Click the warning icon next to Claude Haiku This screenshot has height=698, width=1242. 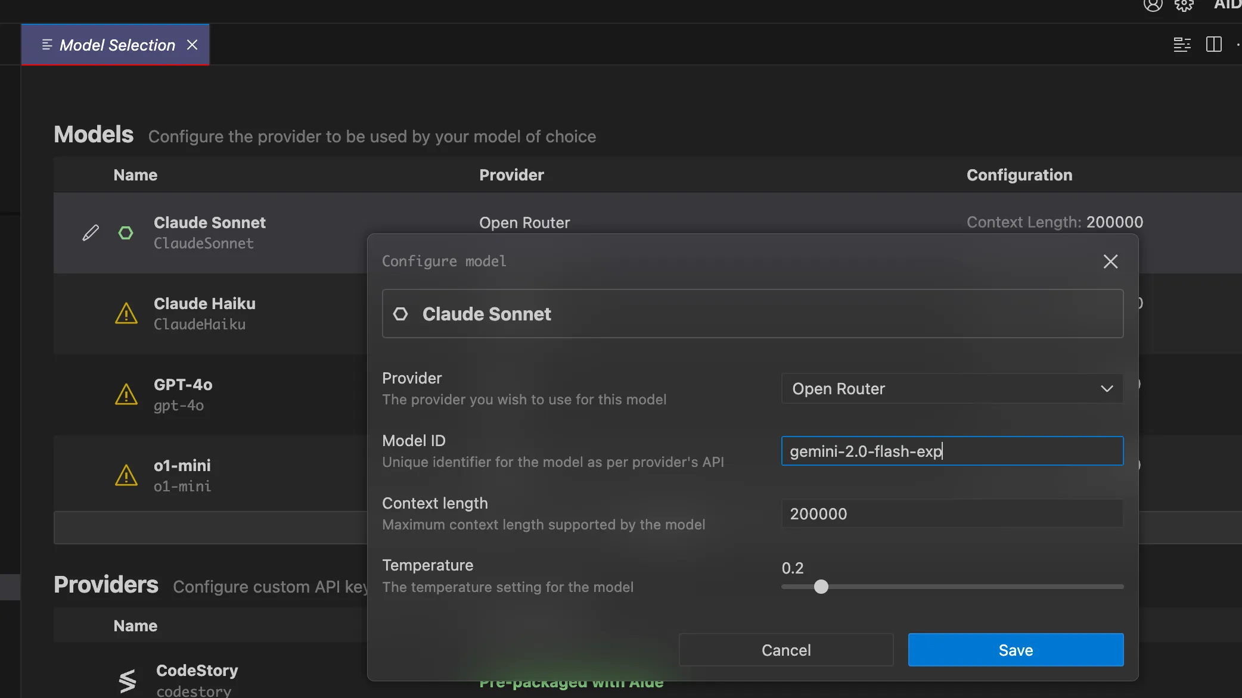point(126,313)
